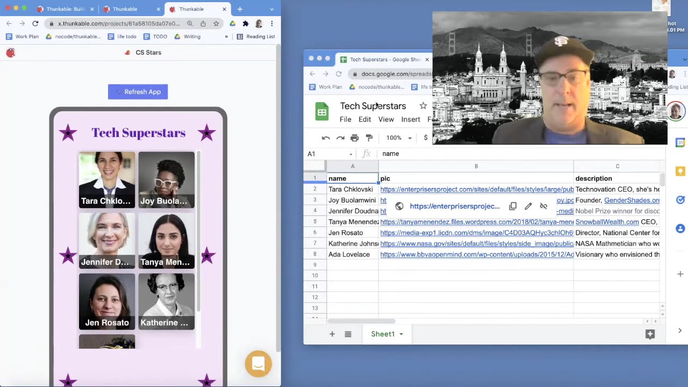Click the sheet's horizontal scrollbar

click(x=361, y=321)
